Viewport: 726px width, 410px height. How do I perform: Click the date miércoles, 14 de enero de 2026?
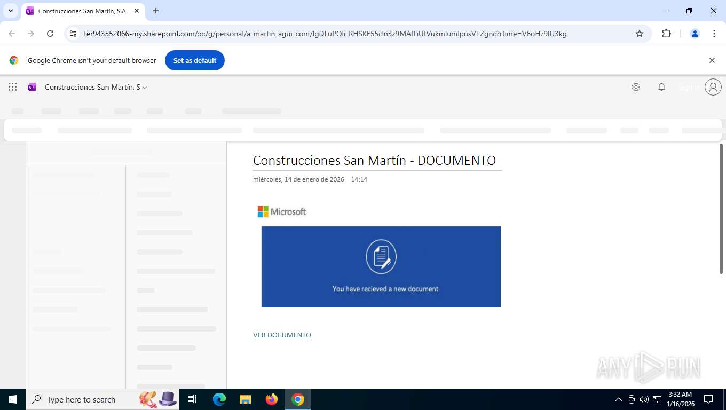[x=298, y=179]
